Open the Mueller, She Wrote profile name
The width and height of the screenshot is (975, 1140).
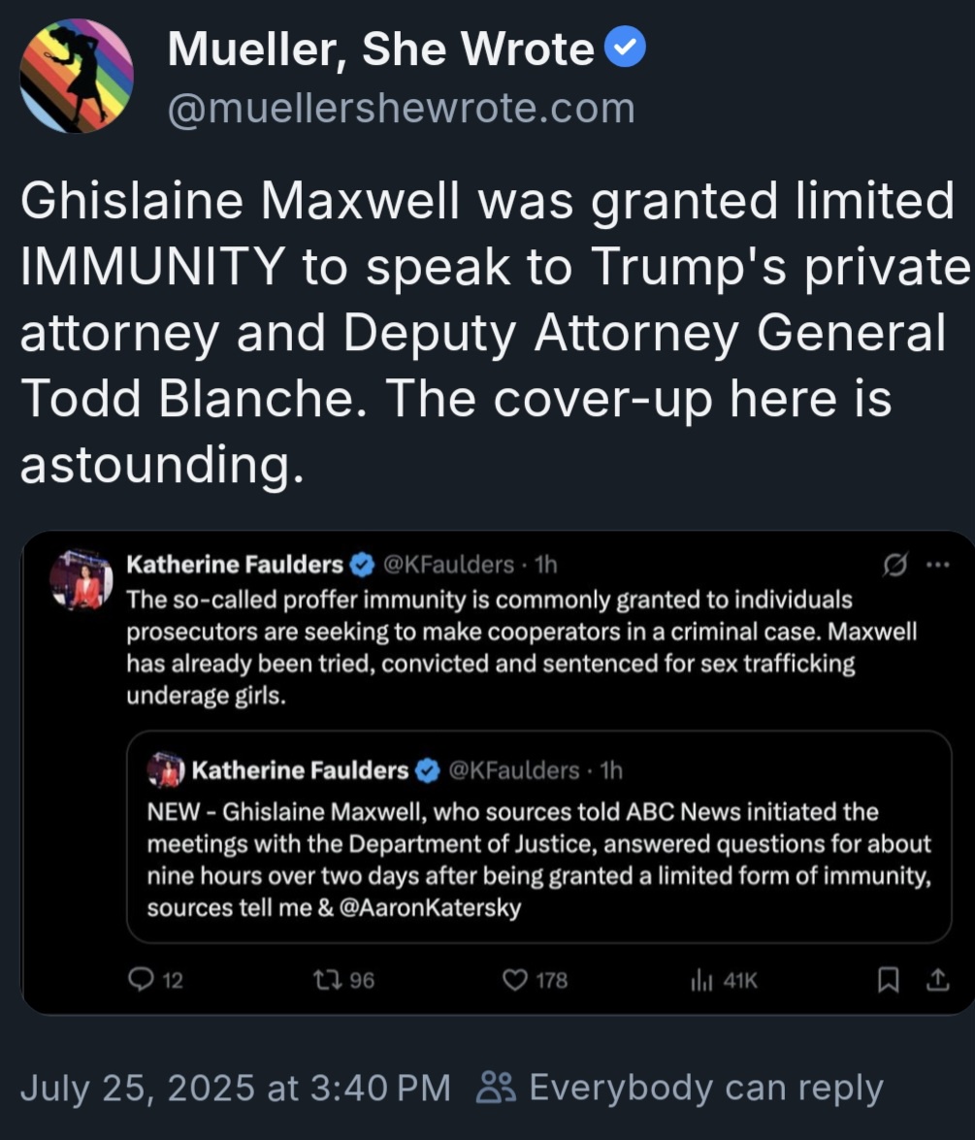(380, 49)
